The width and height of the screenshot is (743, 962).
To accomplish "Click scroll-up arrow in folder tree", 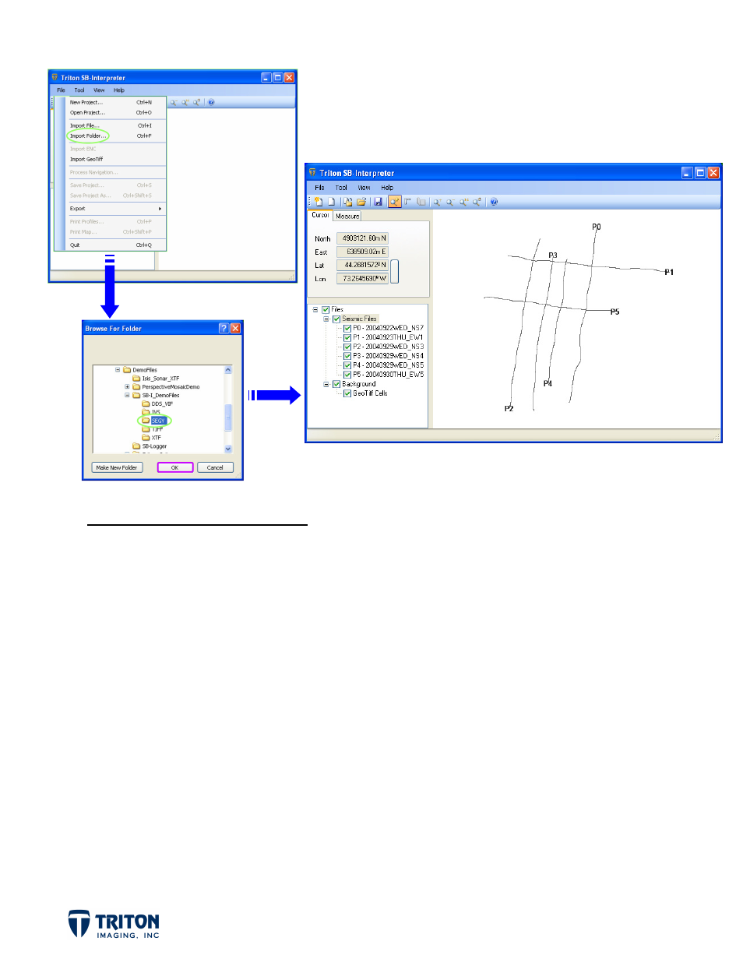I will (x=228, y=370).
